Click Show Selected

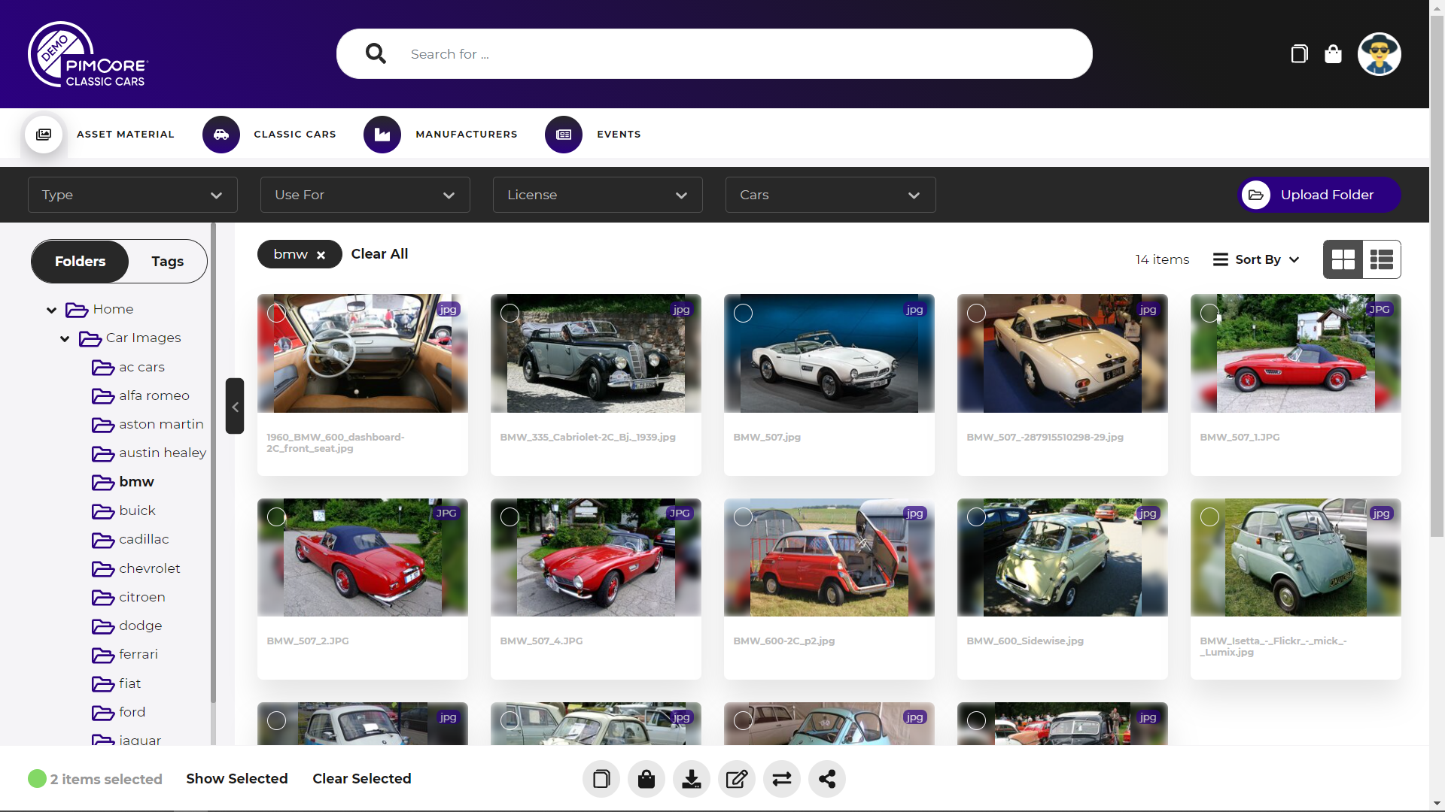point(237,779)
